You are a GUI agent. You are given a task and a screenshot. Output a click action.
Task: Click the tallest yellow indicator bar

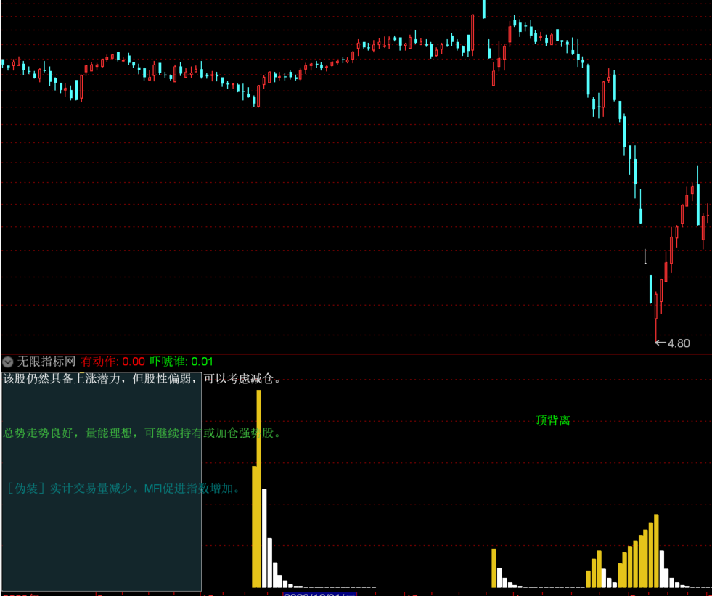pos(259,489)
